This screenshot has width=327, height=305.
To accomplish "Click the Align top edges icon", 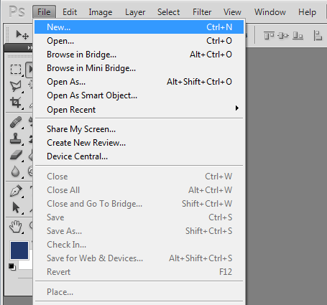I will (x=269, y=36).
